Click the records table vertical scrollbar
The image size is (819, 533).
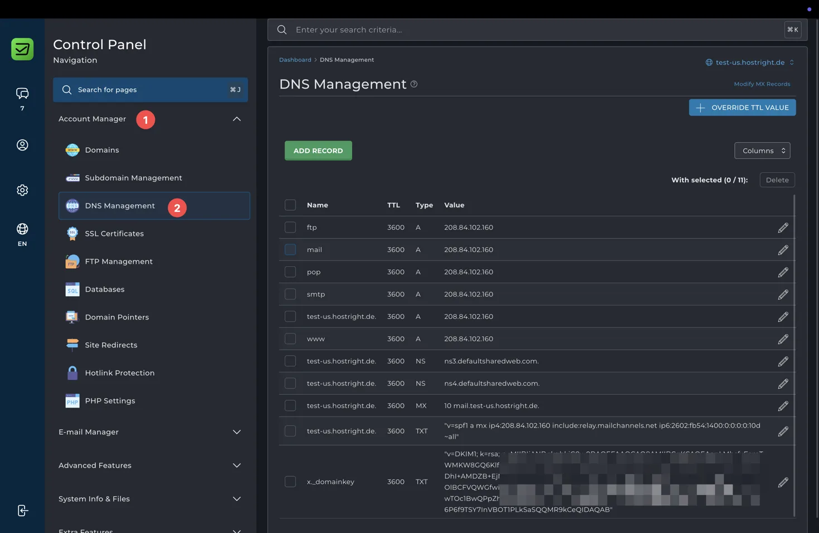pyautogui.click(x=794, y=356)
